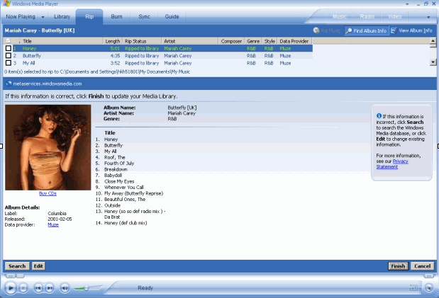Open the Sync tab
Screen dimensions: 439x298
pyautogui.click(x=144, y=16)
